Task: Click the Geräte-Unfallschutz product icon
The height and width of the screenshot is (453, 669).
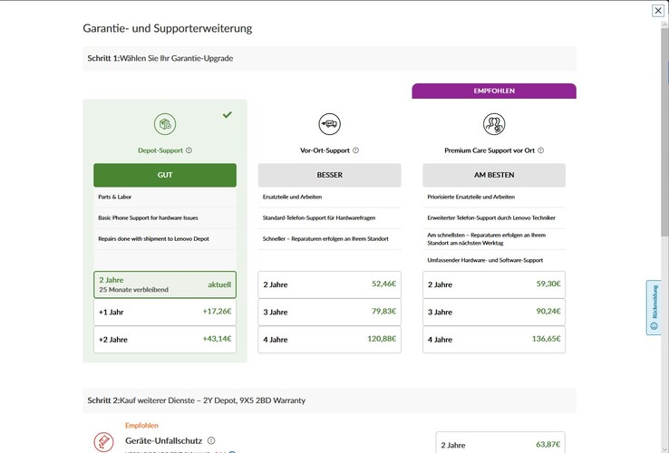Action: (x=104, y=441)
